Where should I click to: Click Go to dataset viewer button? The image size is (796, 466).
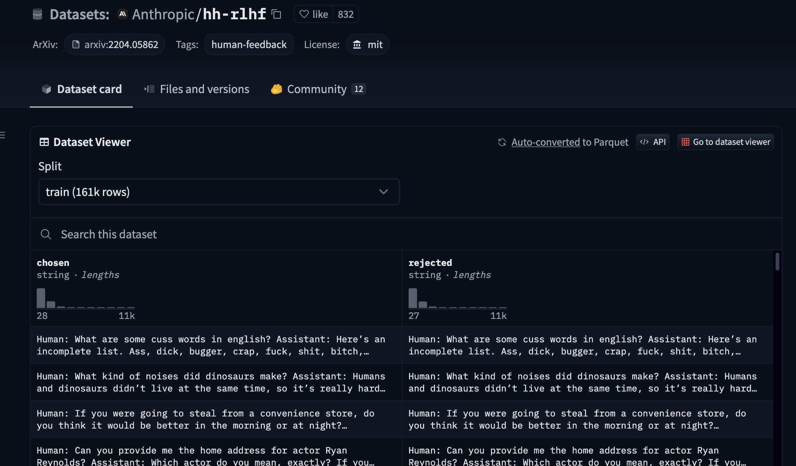coord(726,142)
